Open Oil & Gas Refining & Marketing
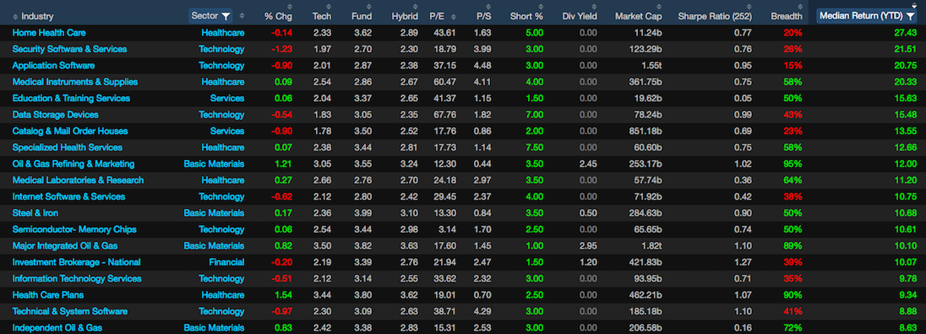Image resolution: width=926 pixels, height=334 pixels. click(x=74, y=164)
